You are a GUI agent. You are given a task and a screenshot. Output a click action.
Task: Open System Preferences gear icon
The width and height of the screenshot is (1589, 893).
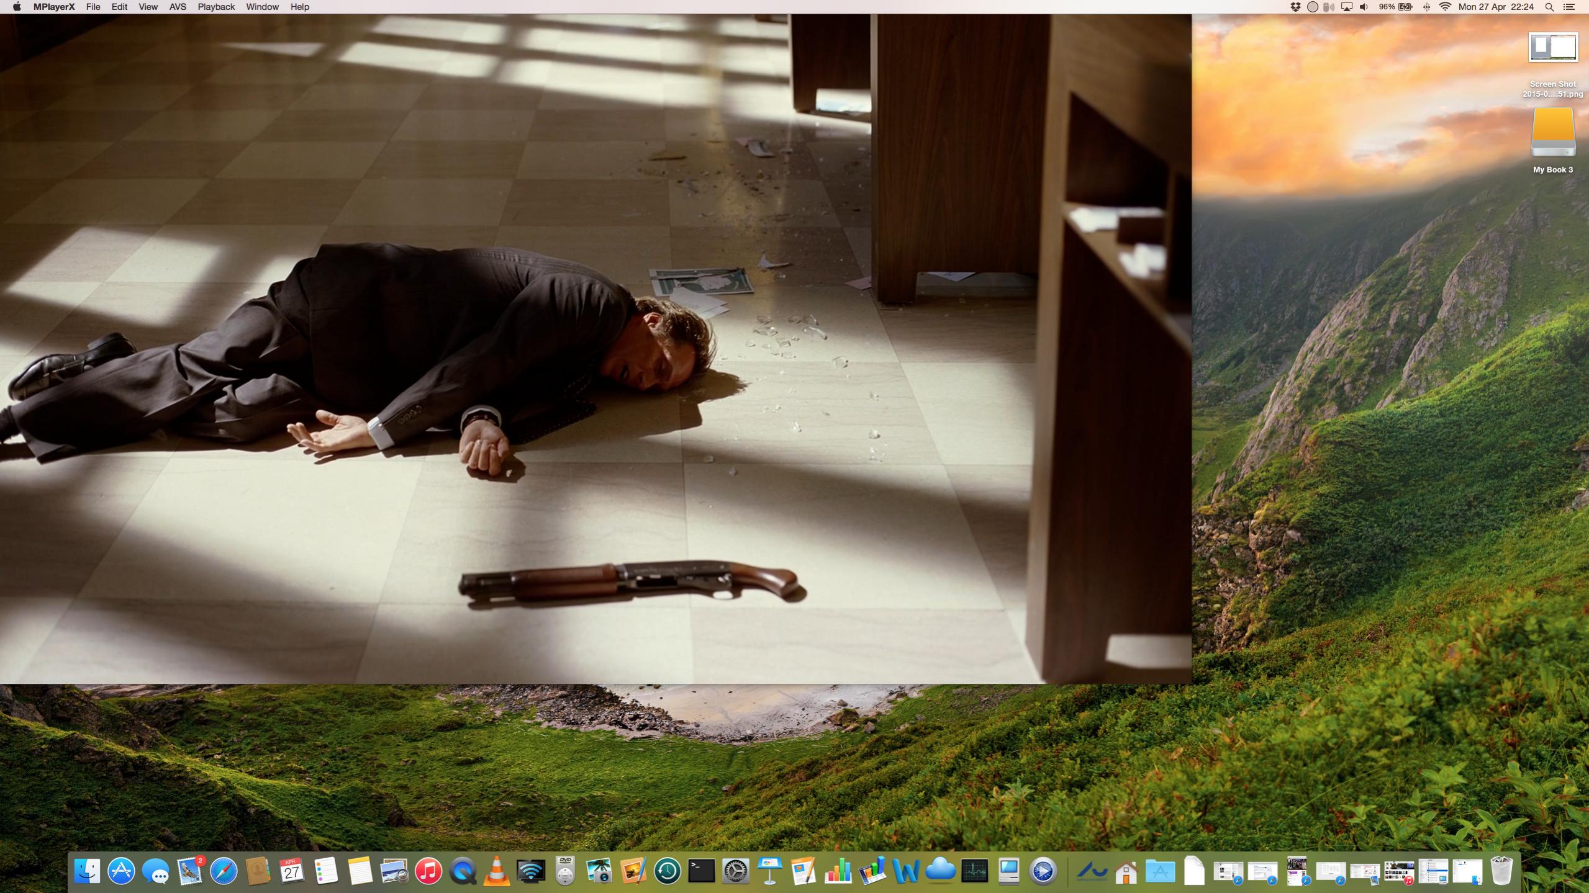click(736, 871)
